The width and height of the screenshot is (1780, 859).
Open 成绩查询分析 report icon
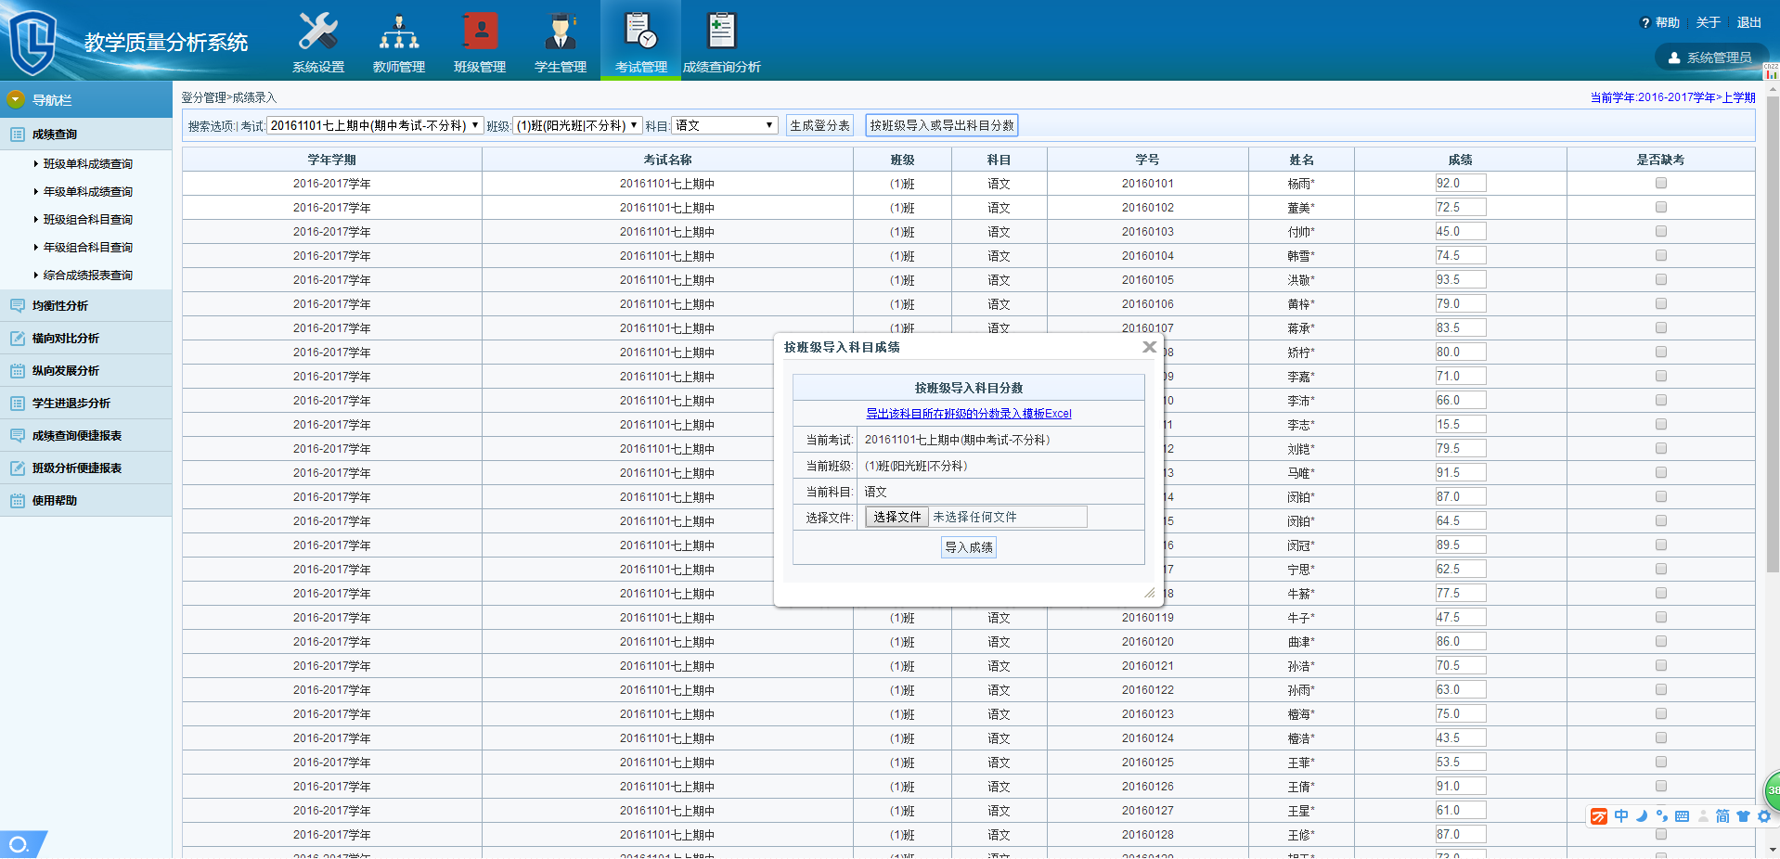point(721,31)
